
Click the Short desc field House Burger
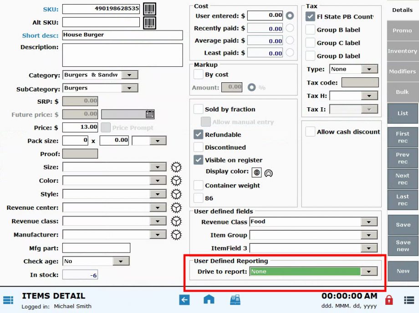point(123,35)
